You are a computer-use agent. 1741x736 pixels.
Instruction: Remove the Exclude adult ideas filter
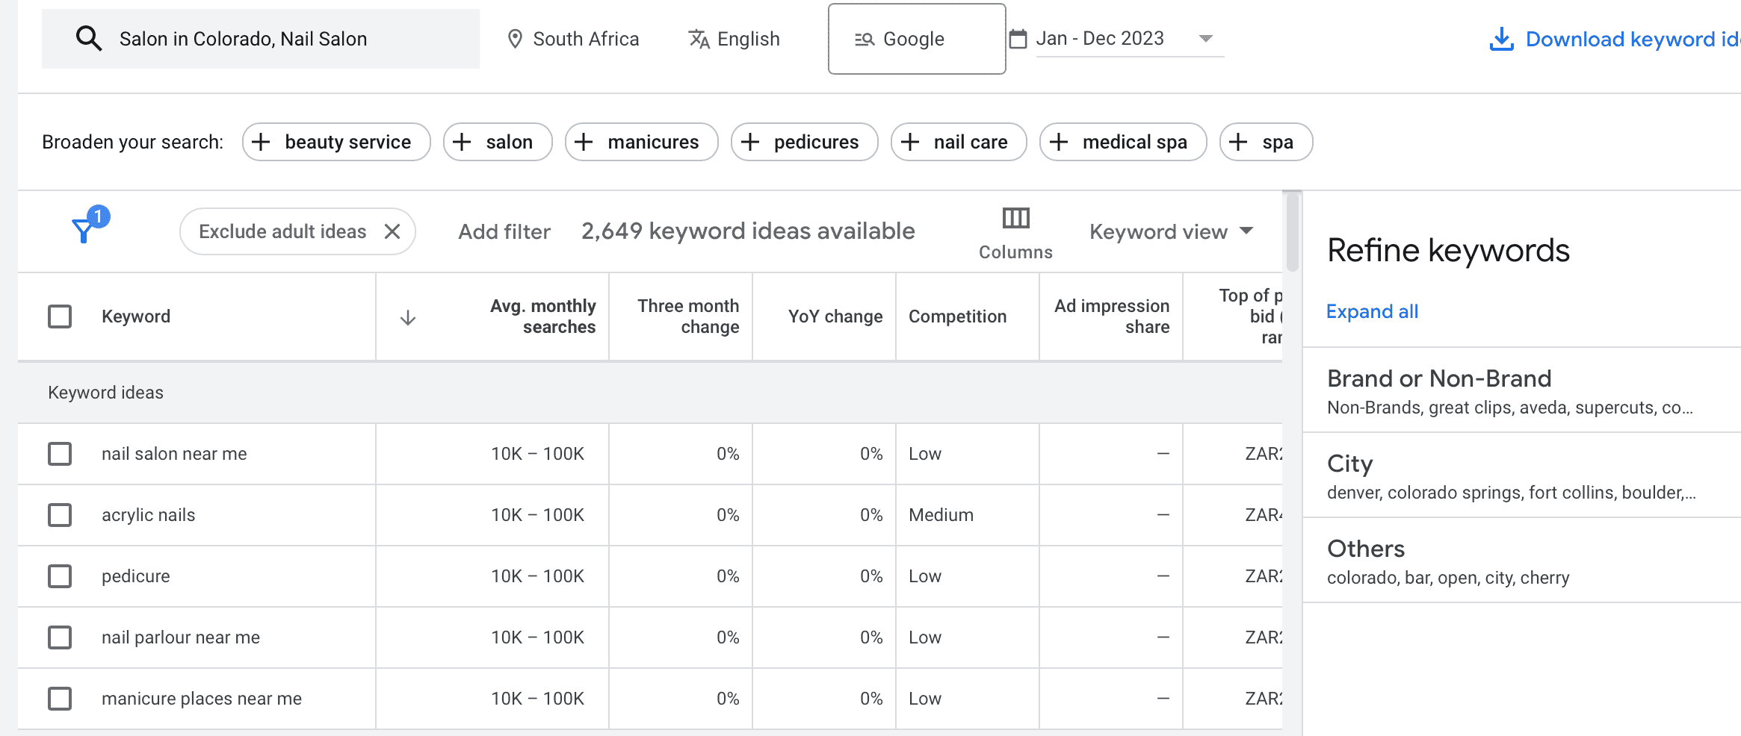(x=394, y=231)
